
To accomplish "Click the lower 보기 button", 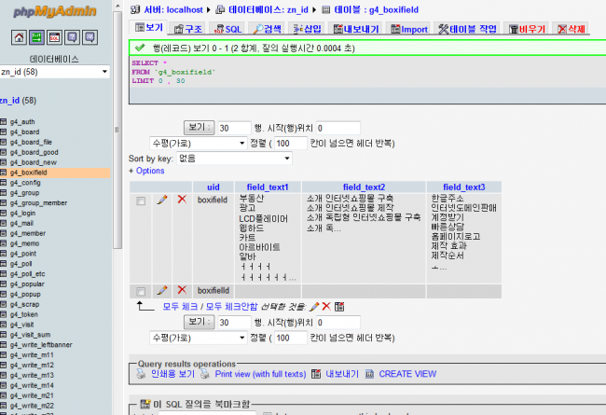I will [x=199, y=322].
